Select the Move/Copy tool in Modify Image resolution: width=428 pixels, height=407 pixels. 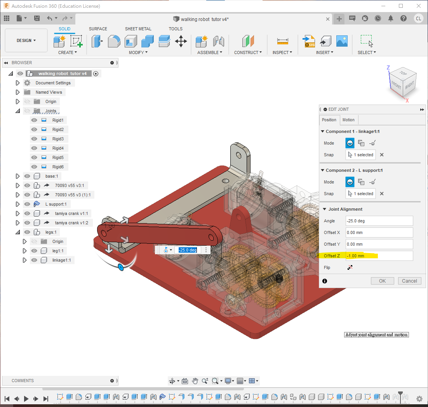181,41
